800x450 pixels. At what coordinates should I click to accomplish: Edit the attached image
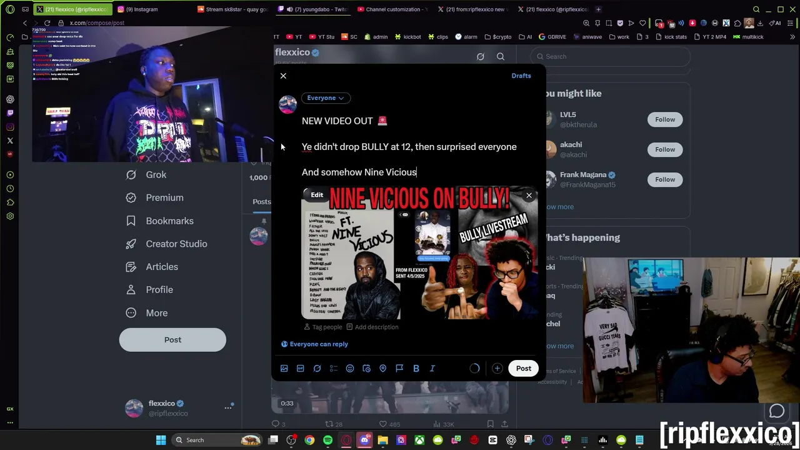[317, 195]
